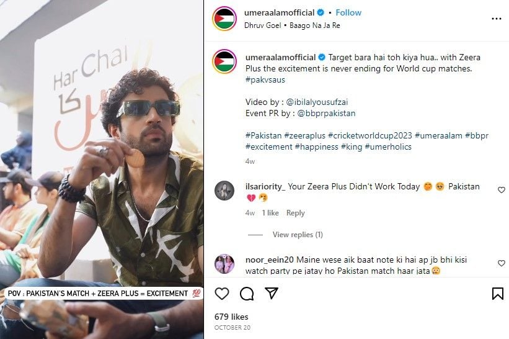Screen dimensions: 509x339
Task: Open the #pakvsaus hashtag
Action: pyautogui.click(x=265, y=79)
